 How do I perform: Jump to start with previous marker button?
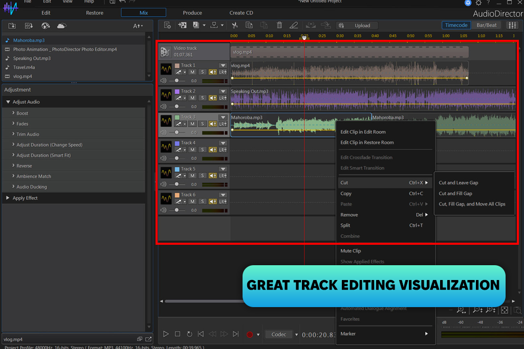201,334
